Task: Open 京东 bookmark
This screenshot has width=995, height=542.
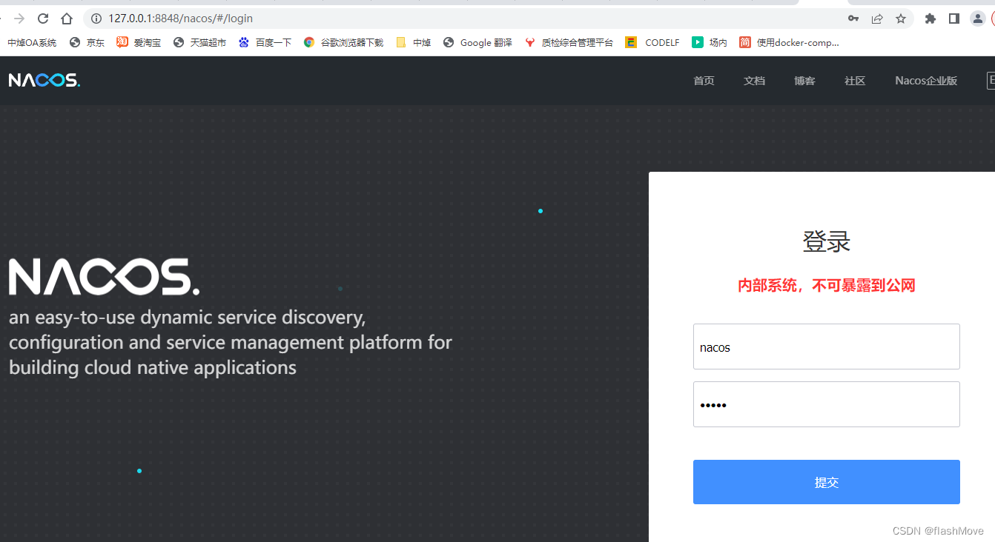Action: 87,43
